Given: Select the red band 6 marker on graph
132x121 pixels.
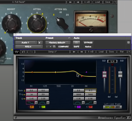Looking at the screenshot, I should [x=82, y=76].
